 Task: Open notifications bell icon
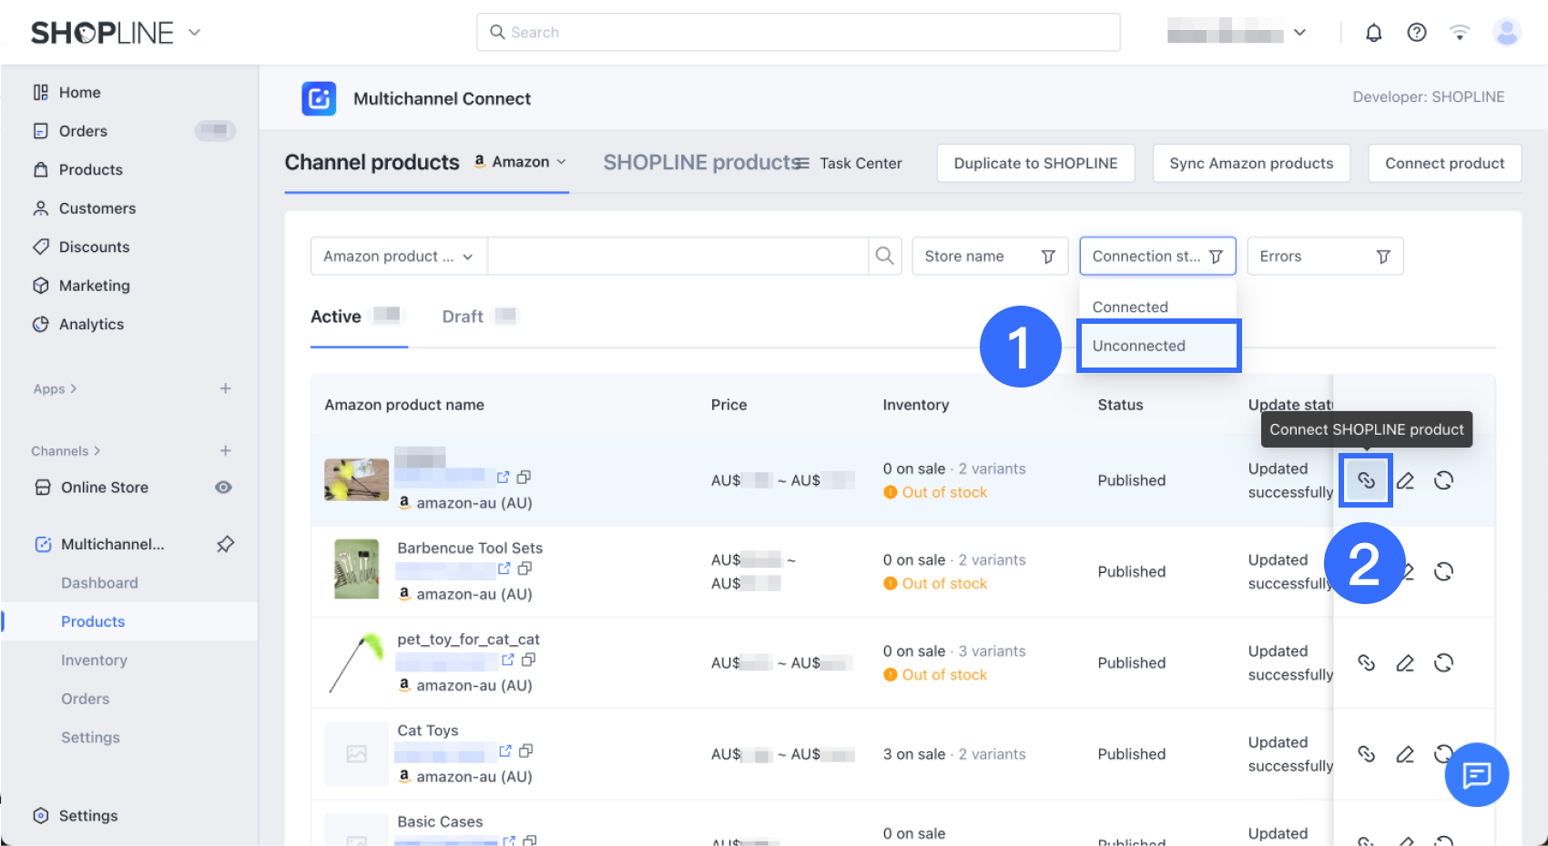[1373, 33]
